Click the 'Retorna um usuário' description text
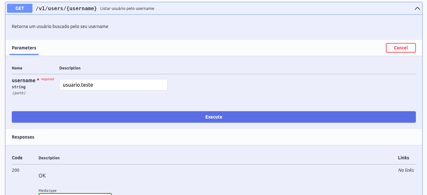 coord(60,27)
